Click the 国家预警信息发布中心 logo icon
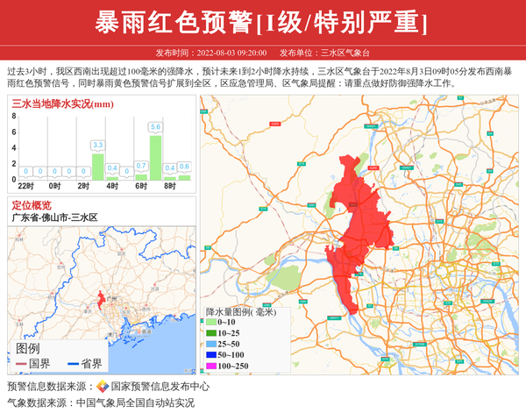Image resolution: width=526 pixels, height=413 pixels. pos(103,387)
